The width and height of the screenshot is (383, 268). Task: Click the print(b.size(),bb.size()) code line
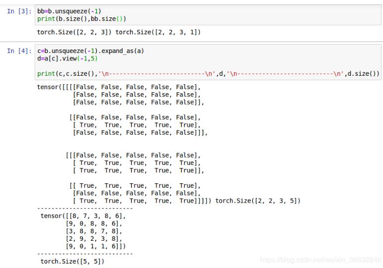click(81, 19)
